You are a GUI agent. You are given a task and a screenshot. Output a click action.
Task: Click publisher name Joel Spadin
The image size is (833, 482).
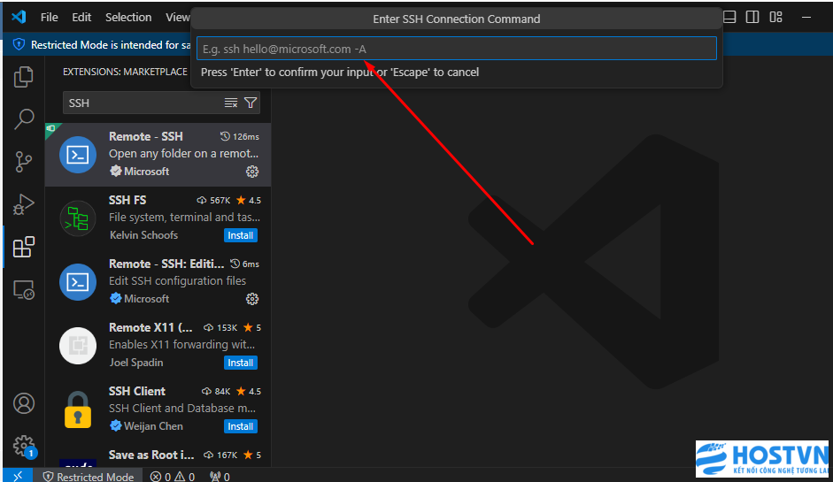coord(136,363)
